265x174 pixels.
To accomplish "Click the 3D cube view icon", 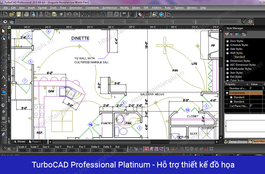I will click(162, 14).
